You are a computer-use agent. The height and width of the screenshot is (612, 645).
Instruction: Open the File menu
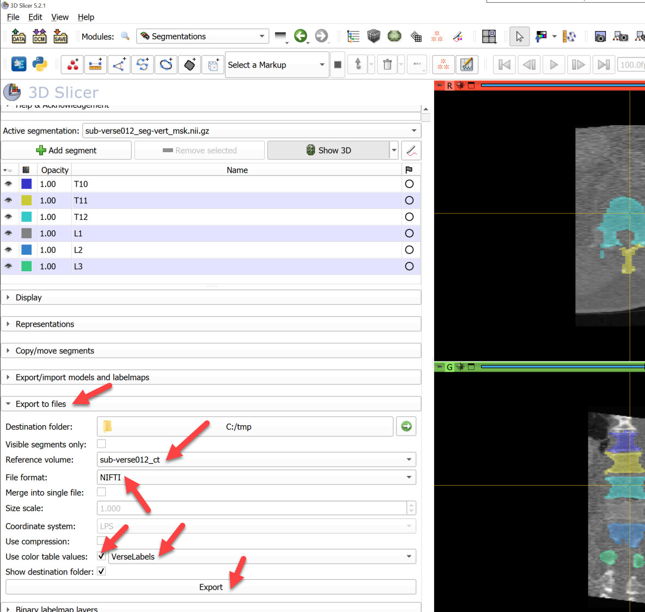13,17
